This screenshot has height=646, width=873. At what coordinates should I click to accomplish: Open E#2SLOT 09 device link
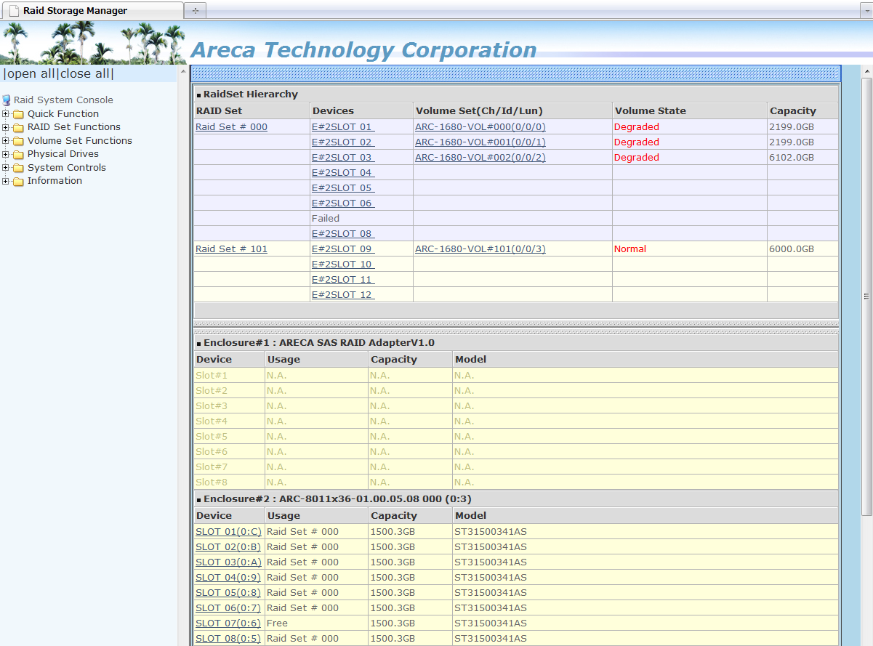point(342,249)
